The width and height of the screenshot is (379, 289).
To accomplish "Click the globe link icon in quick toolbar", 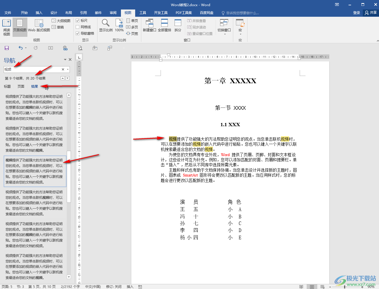I will click(65, 48).
